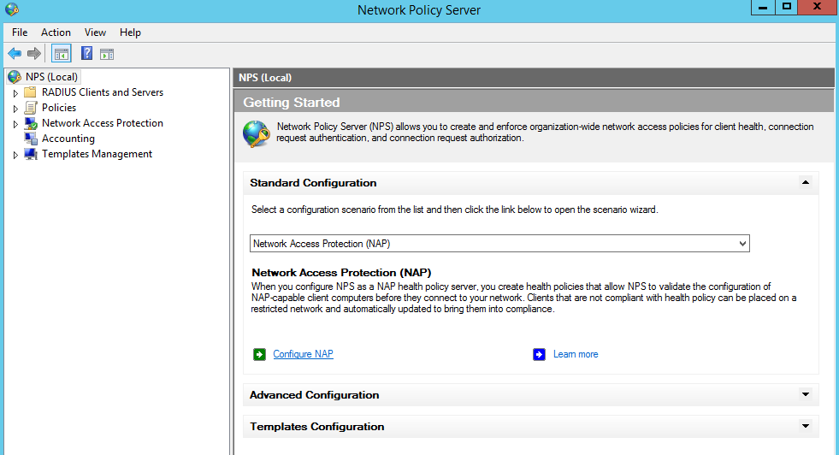
Task: Open the Help toolbar icon
Action: [x=86, y=54]
